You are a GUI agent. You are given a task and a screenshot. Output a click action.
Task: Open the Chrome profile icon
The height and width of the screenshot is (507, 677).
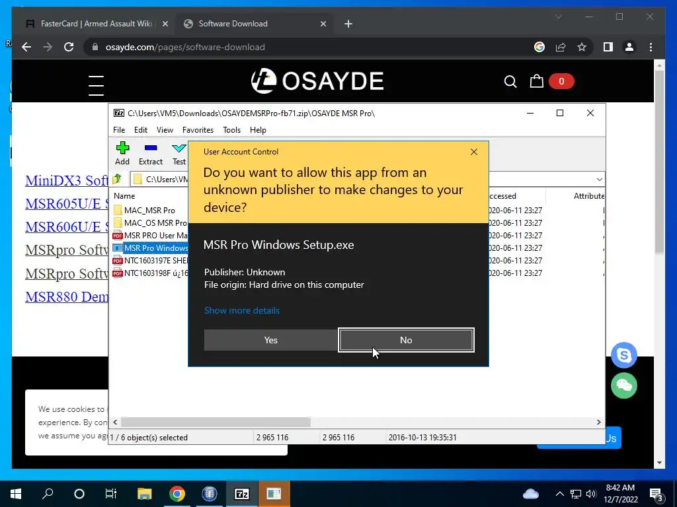coord(629,47)
